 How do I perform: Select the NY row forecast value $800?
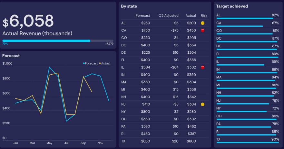145,112
